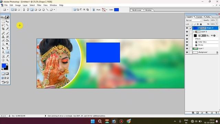The height and width of the screenshot is (124, 220).
Task: Select the Rectangular Marquee tool
Action: (3, 22)
